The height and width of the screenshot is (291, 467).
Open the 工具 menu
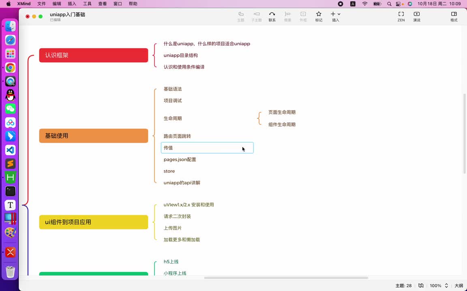click(x=87, y=4)
